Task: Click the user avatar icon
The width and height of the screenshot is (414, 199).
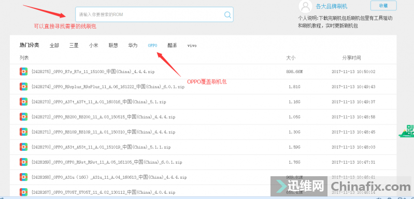Action: click(306, 6)
